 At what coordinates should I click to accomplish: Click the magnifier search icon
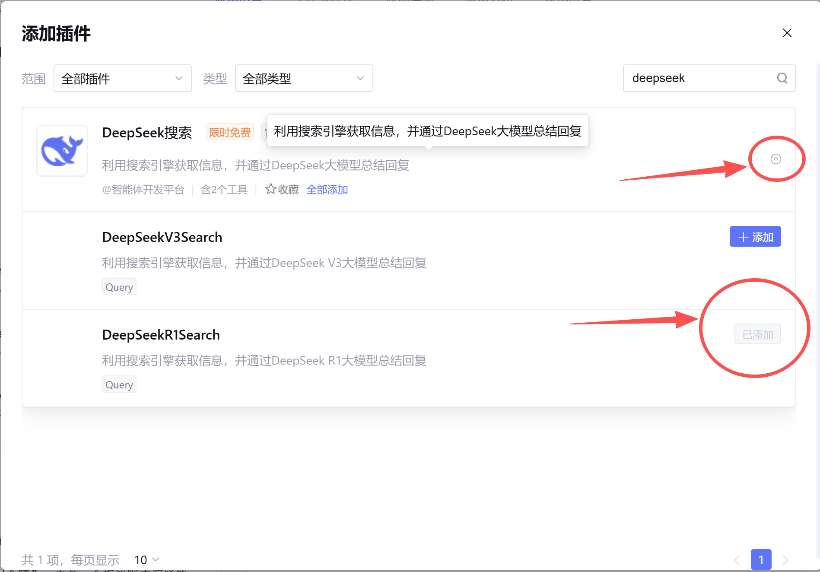(x=782, y=78)
